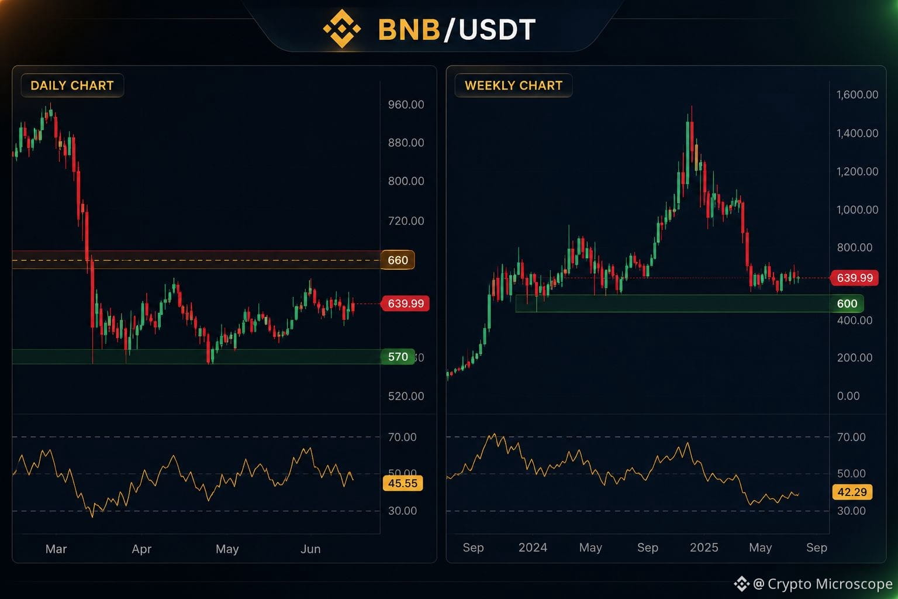Select the DAILY CHART label
The height and width of the screenshot is (599, 898).
72,85
